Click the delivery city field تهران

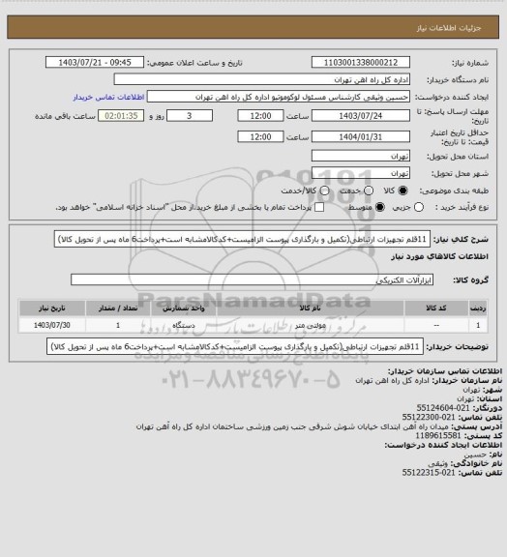[361, 173]
